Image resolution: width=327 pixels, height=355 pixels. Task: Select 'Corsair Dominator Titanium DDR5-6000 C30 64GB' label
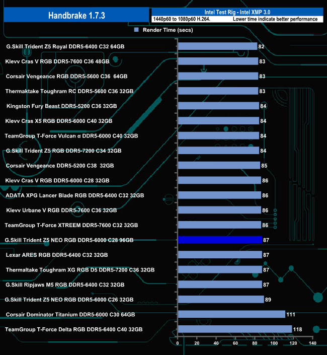click(x=70, y=315)
